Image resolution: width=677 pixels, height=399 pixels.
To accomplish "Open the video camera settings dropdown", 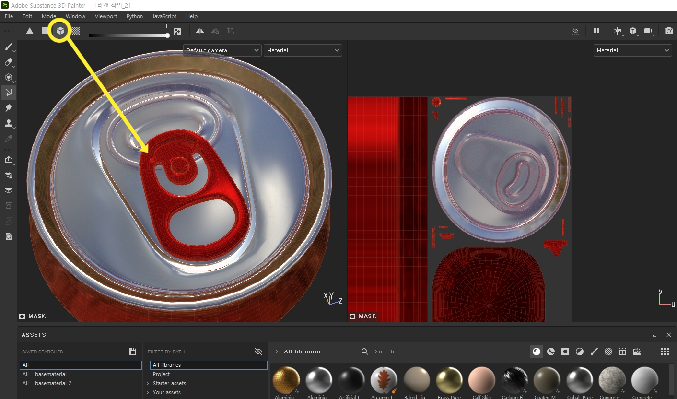I will (x=649, y=31).
